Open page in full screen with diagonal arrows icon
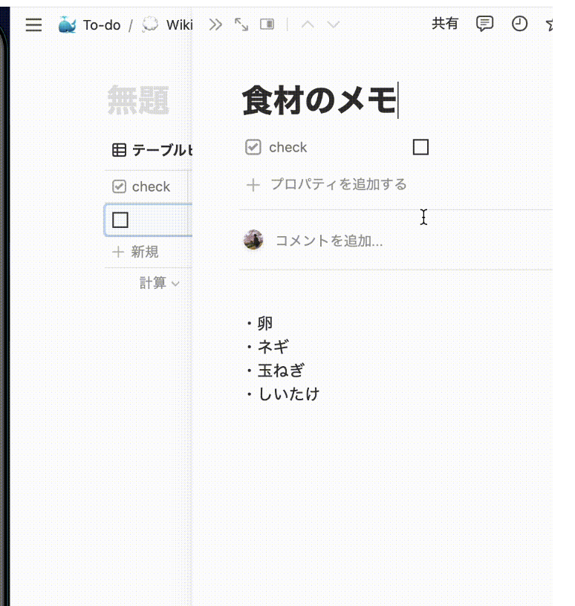575x606 pixels. tap(241, 25)
